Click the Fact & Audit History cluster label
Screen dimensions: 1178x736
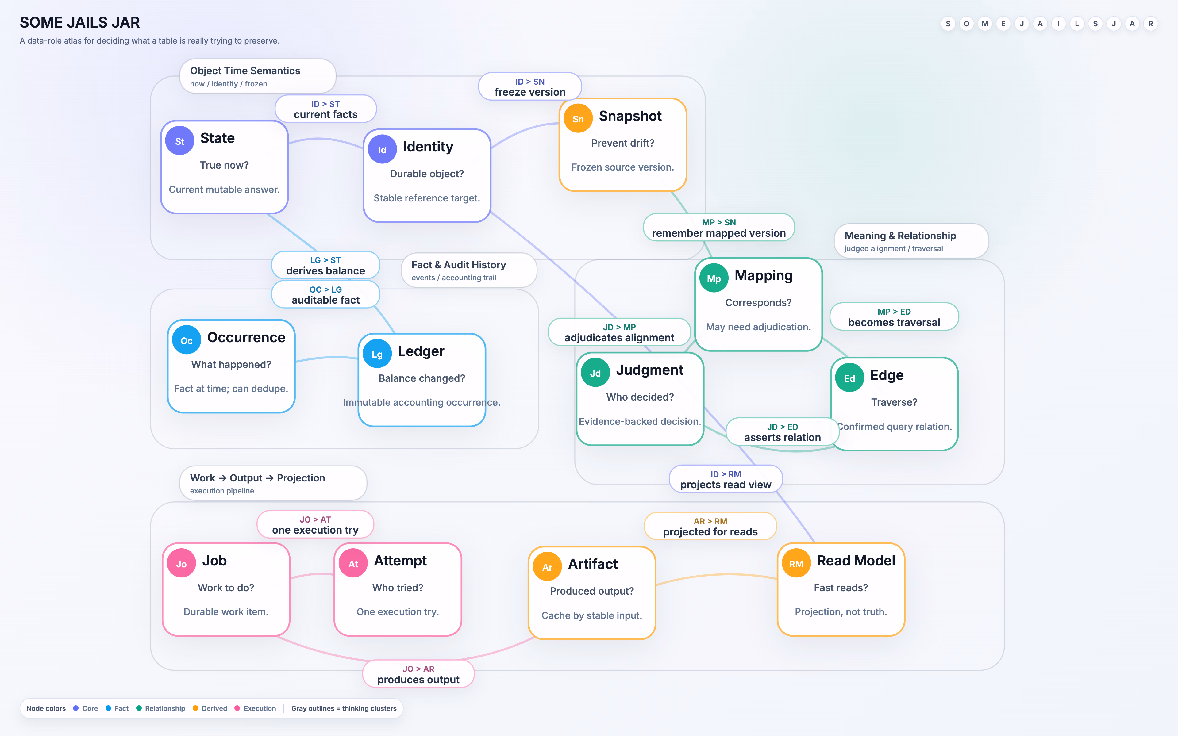coord(469,270)
